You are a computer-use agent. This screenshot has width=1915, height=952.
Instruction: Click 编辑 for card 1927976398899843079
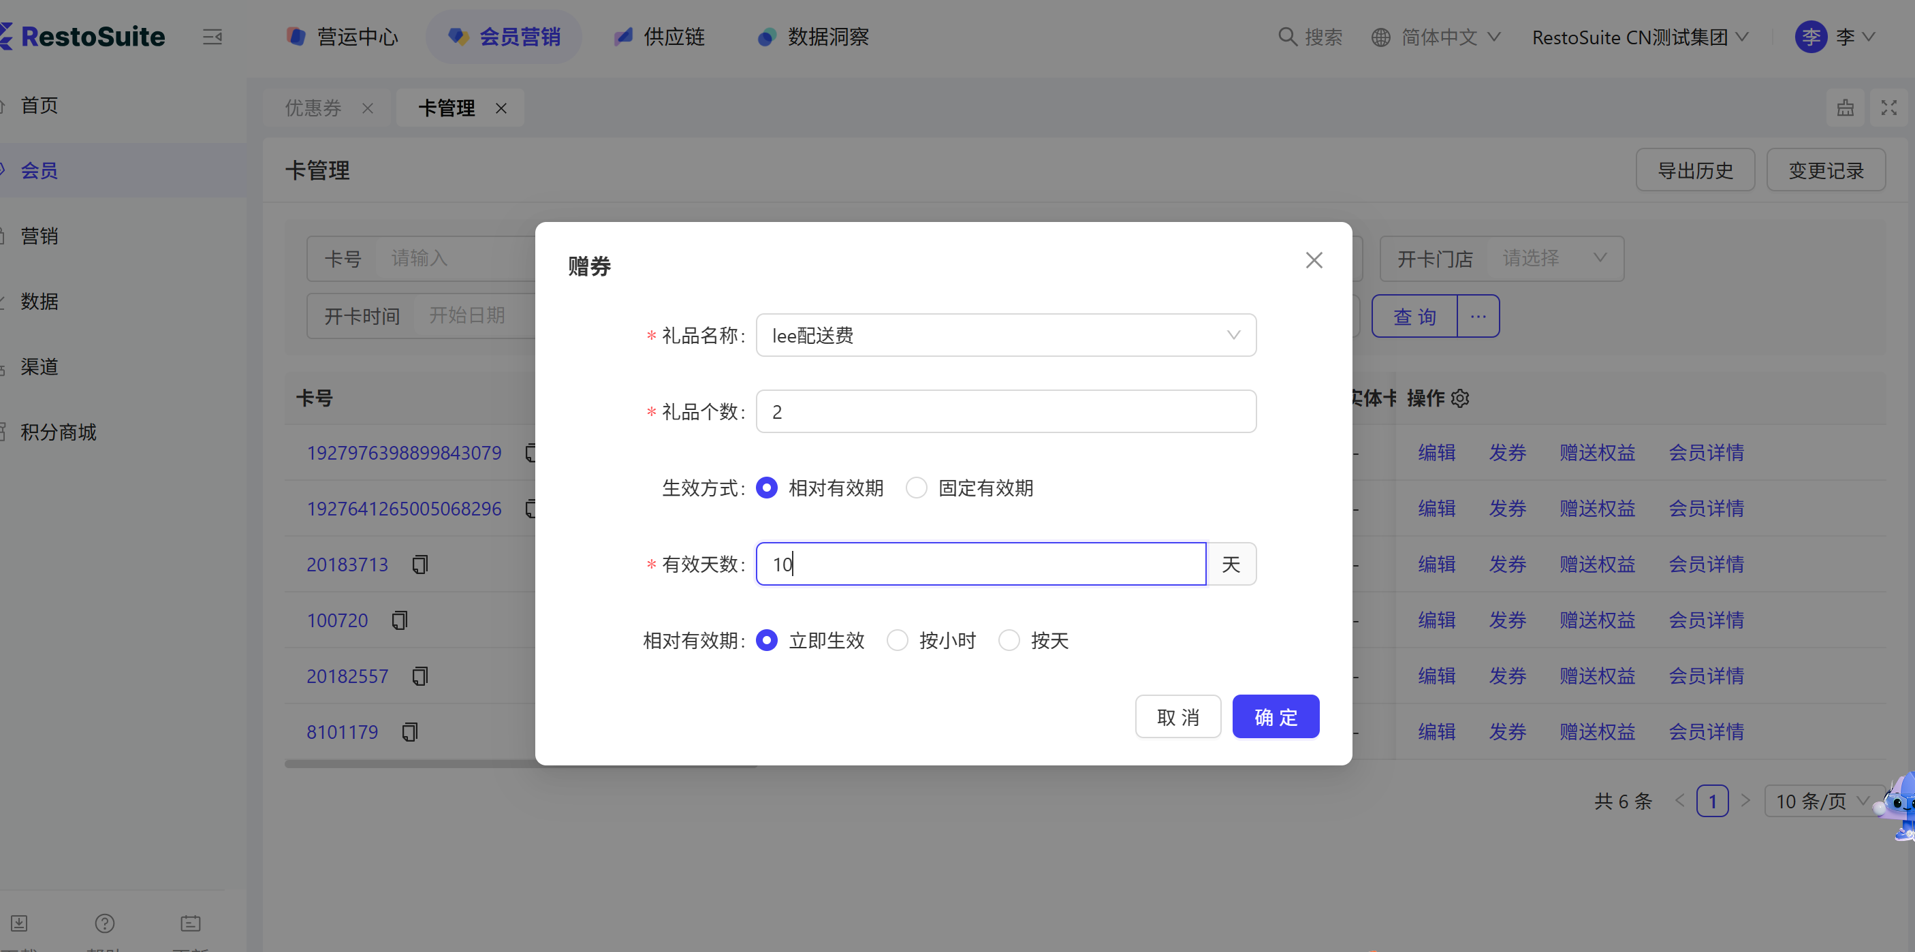coord(1436,454)
